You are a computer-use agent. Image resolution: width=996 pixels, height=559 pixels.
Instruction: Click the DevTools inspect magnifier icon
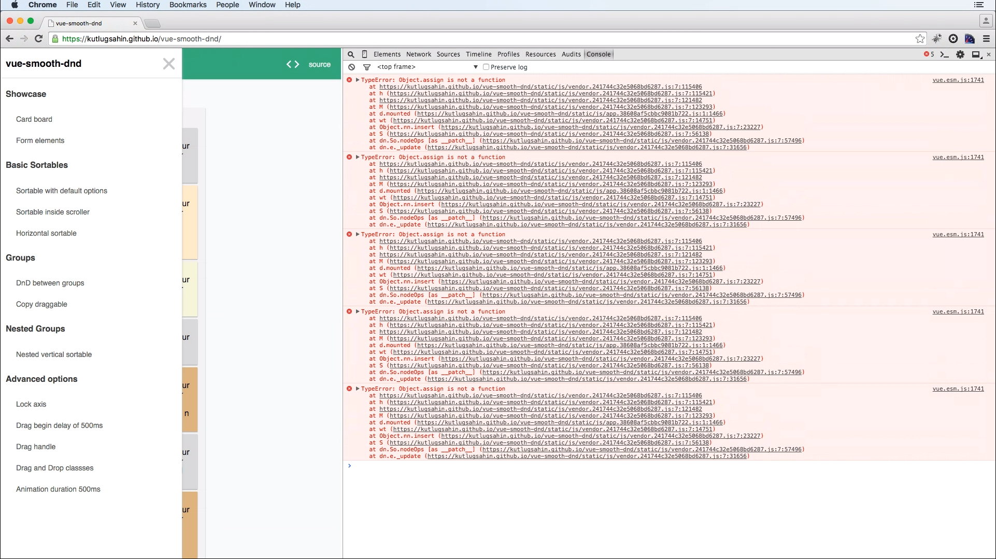(351, 54)
